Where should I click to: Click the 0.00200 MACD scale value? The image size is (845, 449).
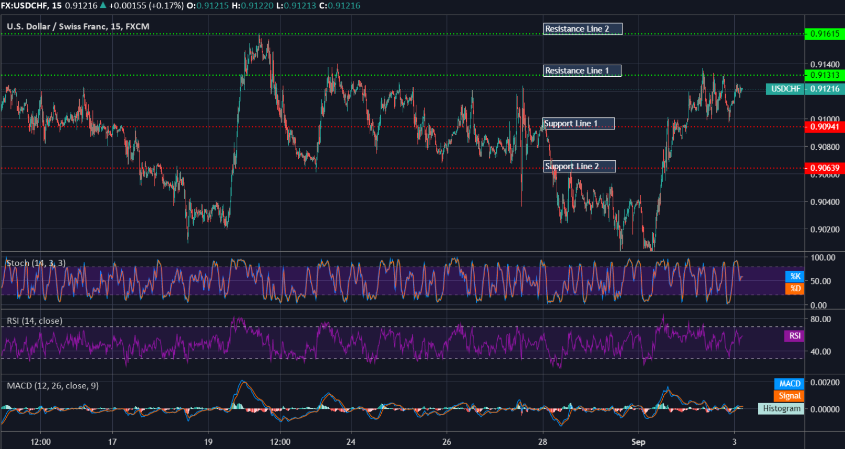click(825, 383)
